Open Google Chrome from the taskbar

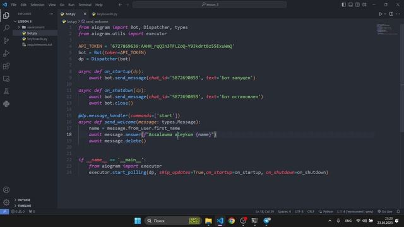click(232, 221)
